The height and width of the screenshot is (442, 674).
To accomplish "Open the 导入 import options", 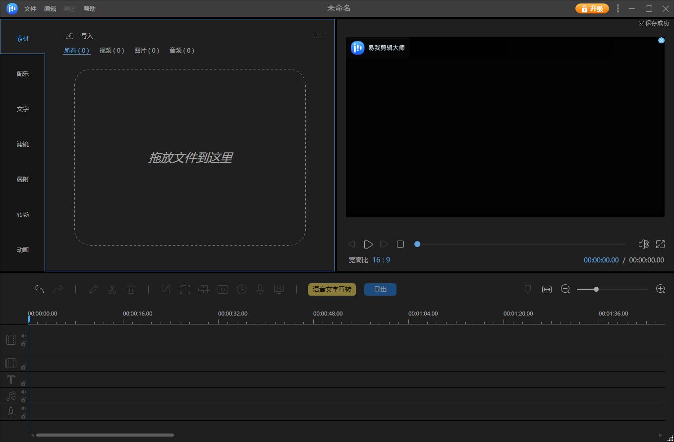I will (87, 36).
